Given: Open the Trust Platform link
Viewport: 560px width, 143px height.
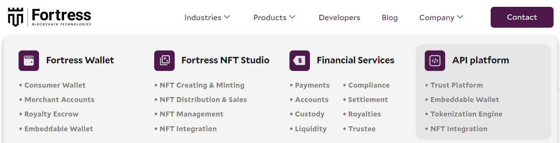Looking at the screenshot, I should (x=457, y=85).
